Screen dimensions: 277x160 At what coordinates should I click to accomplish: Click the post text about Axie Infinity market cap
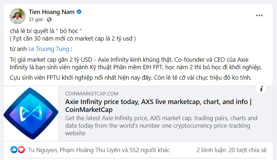[x=133, y=63]
